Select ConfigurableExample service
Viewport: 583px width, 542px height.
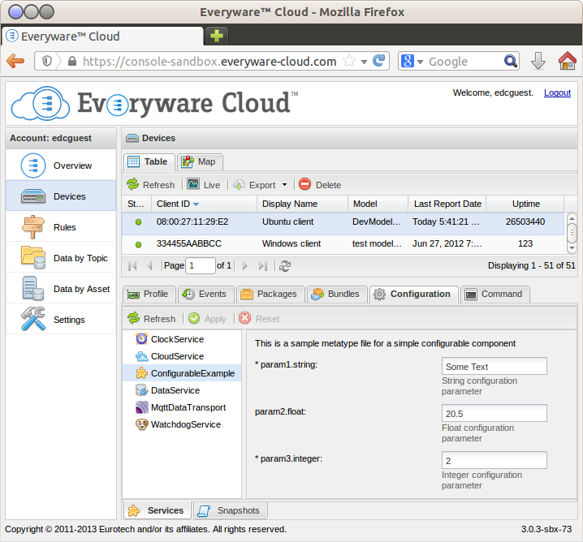(x=182, y=373)
